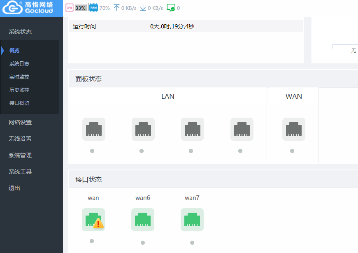Select the WAN panel port icon
This screenshot has width=358, height=253.
click(294, 129)
